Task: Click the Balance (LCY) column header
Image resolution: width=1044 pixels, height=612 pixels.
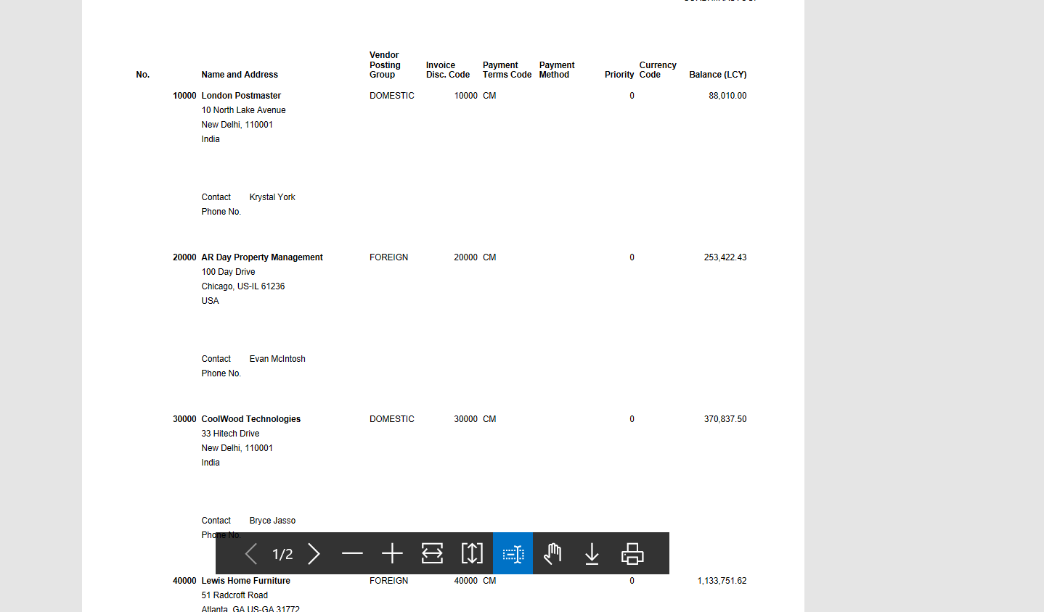Action: pyautogui.click(x=717, y=74)
